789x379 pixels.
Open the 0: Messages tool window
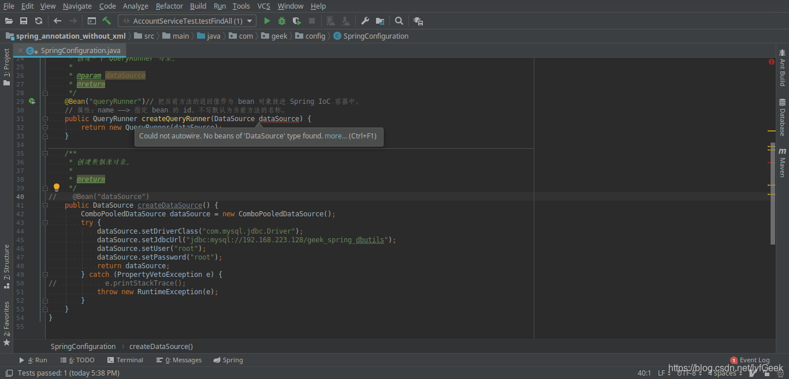179,360
